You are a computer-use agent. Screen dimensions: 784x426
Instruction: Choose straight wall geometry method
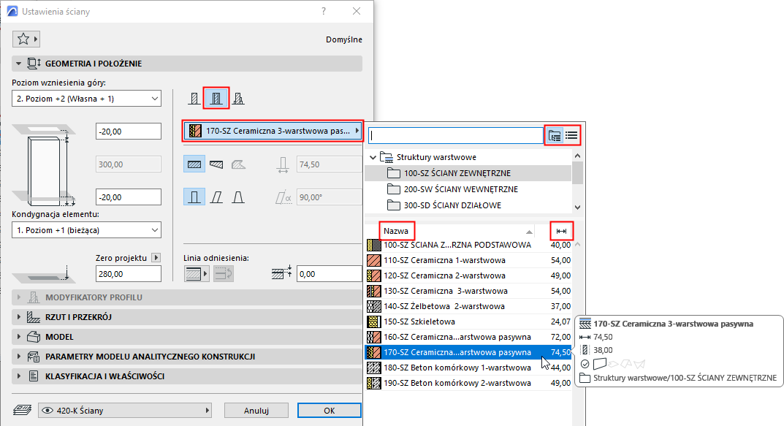pos(194,164)
